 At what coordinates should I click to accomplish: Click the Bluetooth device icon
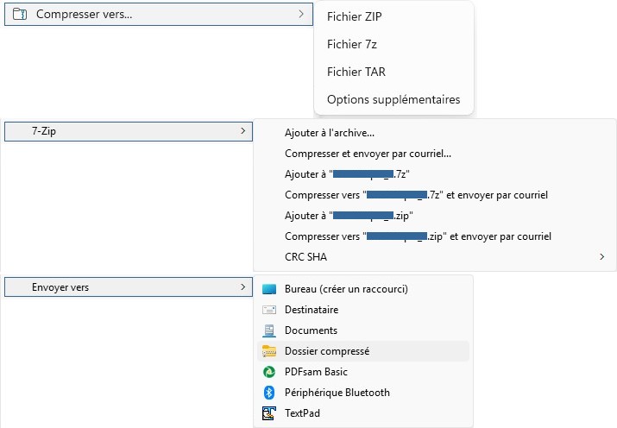coord(269,393)
